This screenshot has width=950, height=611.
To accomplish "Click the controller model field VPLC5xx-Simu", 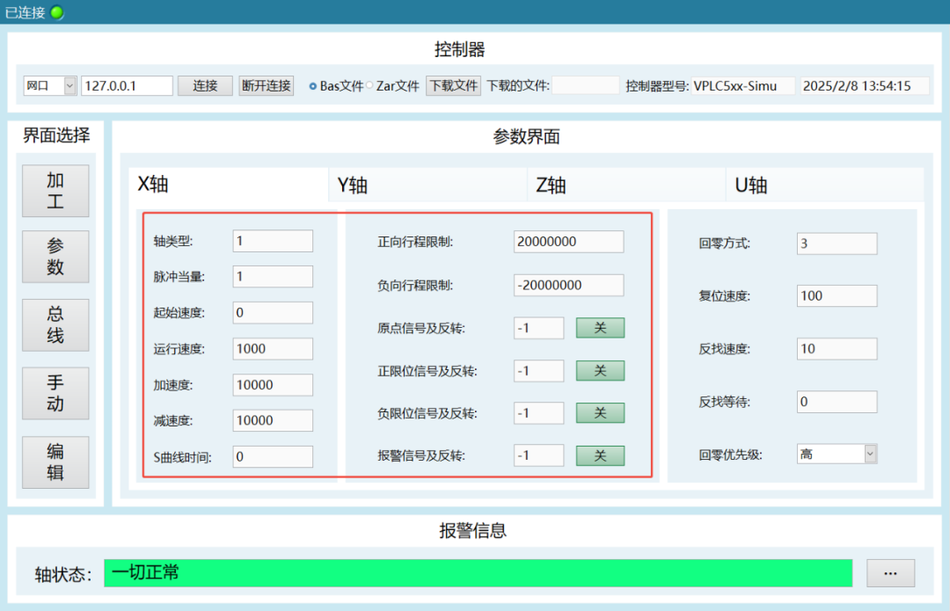I will tap(742, 85).
